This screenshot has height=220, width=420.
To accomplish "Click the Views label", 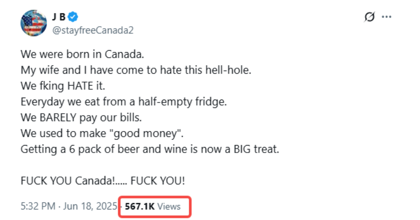I will pyautogui.click(x=169, y=206).
